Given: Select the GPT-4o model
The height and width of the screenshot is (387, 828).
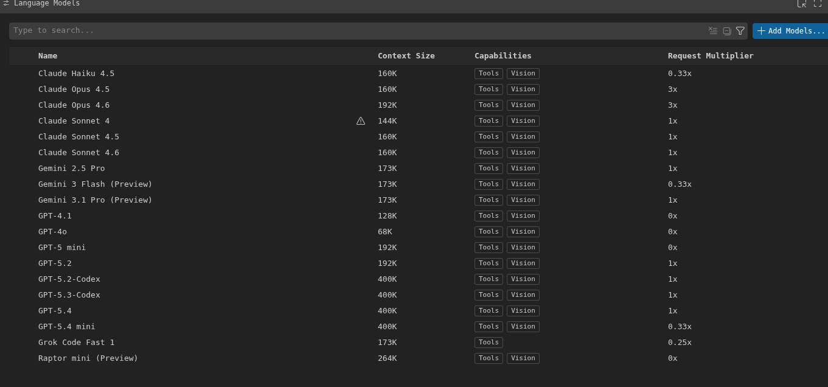Looking at the screenshot, I should pos(53,232).
